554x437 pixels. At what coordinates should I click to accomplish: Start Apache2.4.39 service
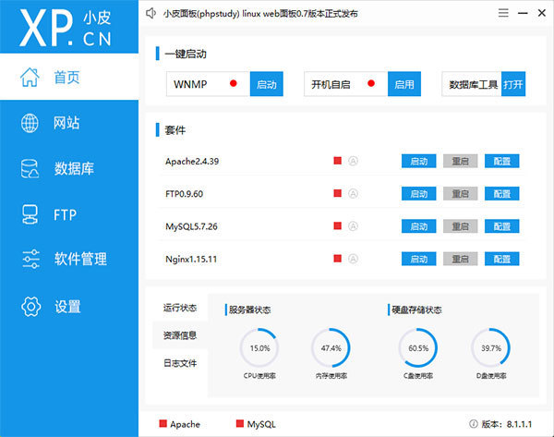pos(418,162)
